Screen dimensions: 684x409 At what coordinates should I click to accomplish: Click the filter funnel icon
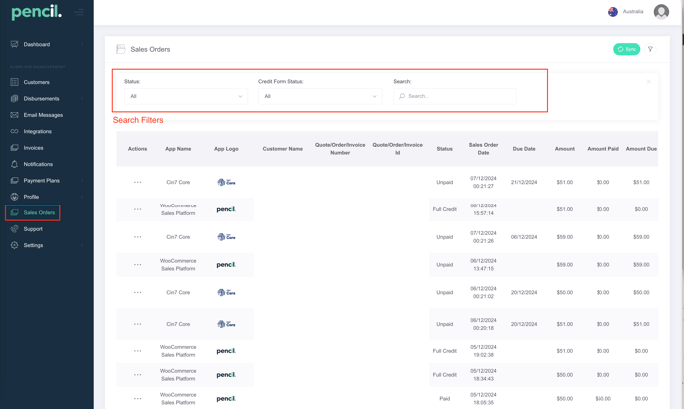click(651, 49)
